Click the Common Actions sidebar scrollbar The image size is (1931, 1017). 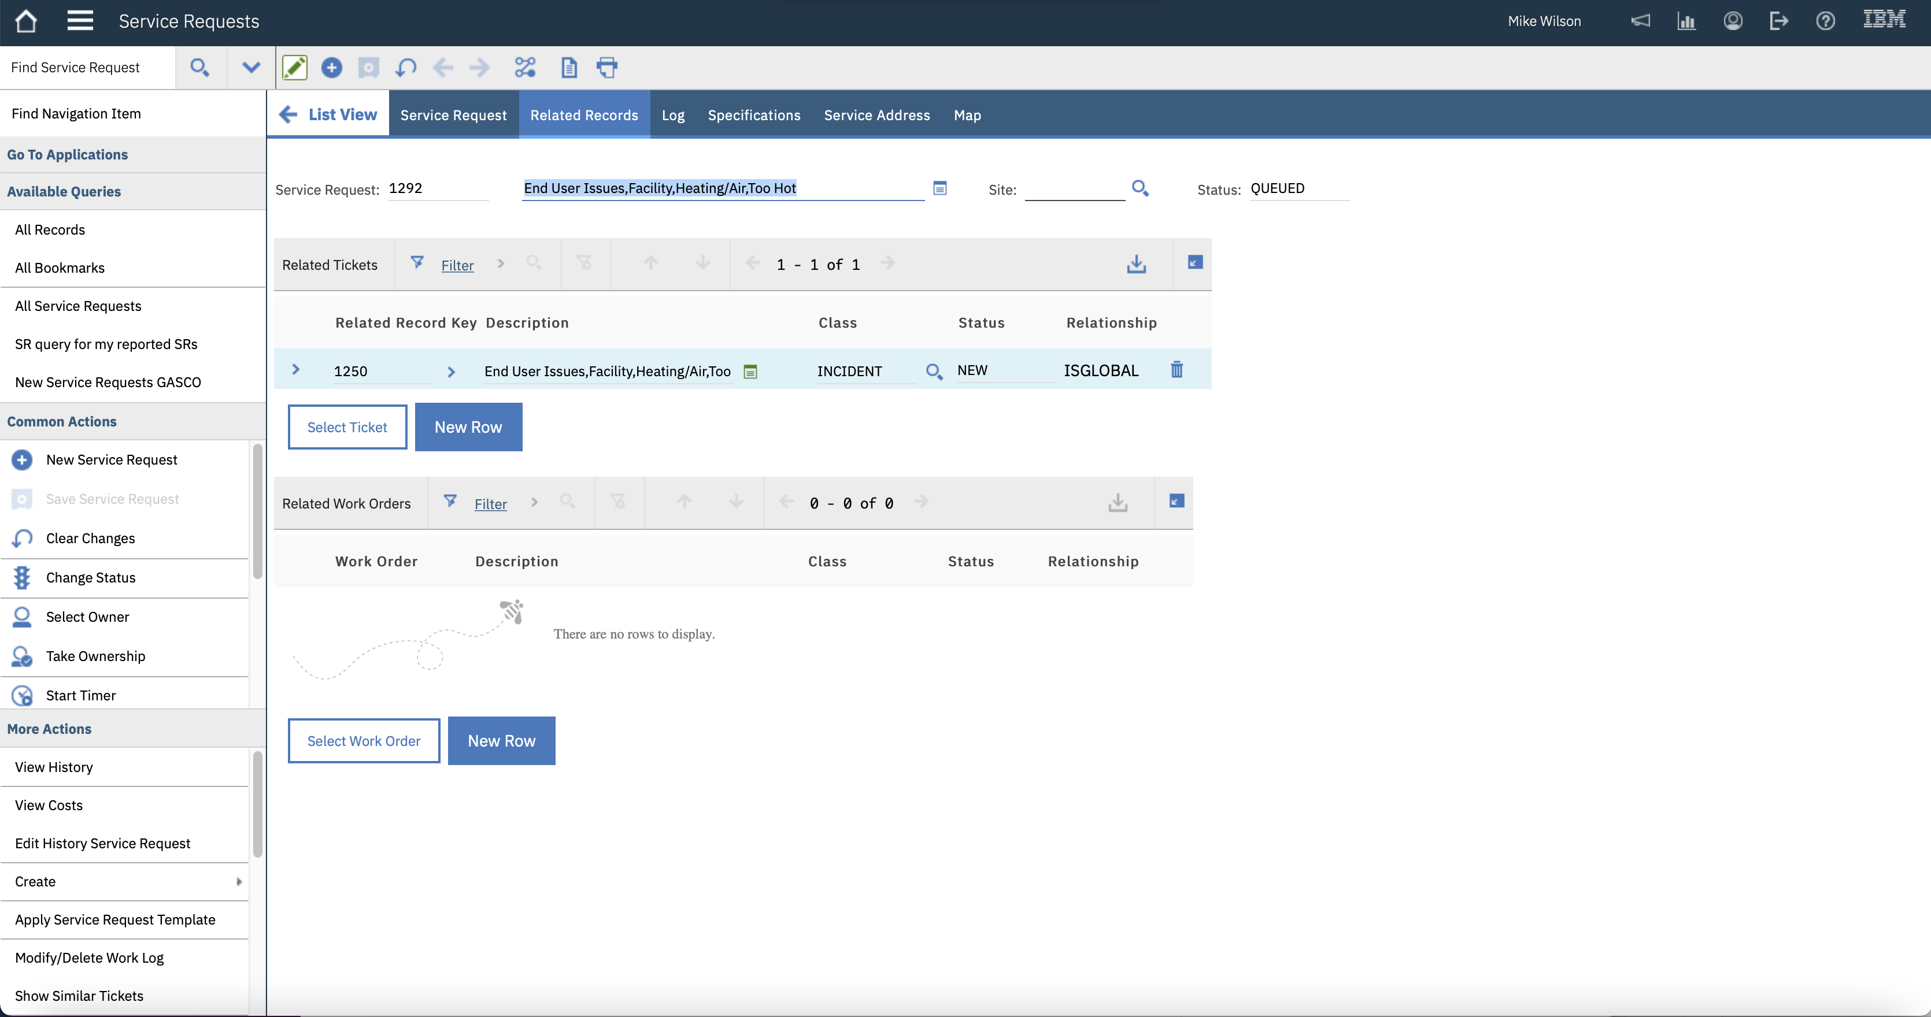coord(257,511)
